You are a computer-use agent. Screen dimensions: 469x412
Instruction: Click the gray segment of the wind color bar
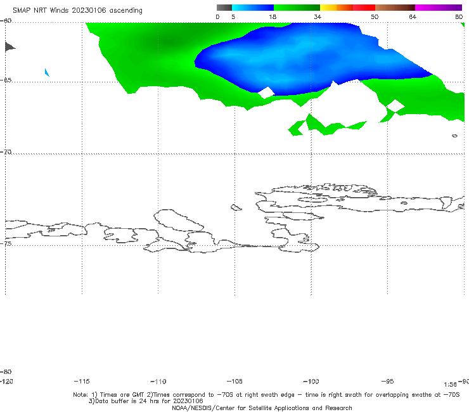(224, 8)
